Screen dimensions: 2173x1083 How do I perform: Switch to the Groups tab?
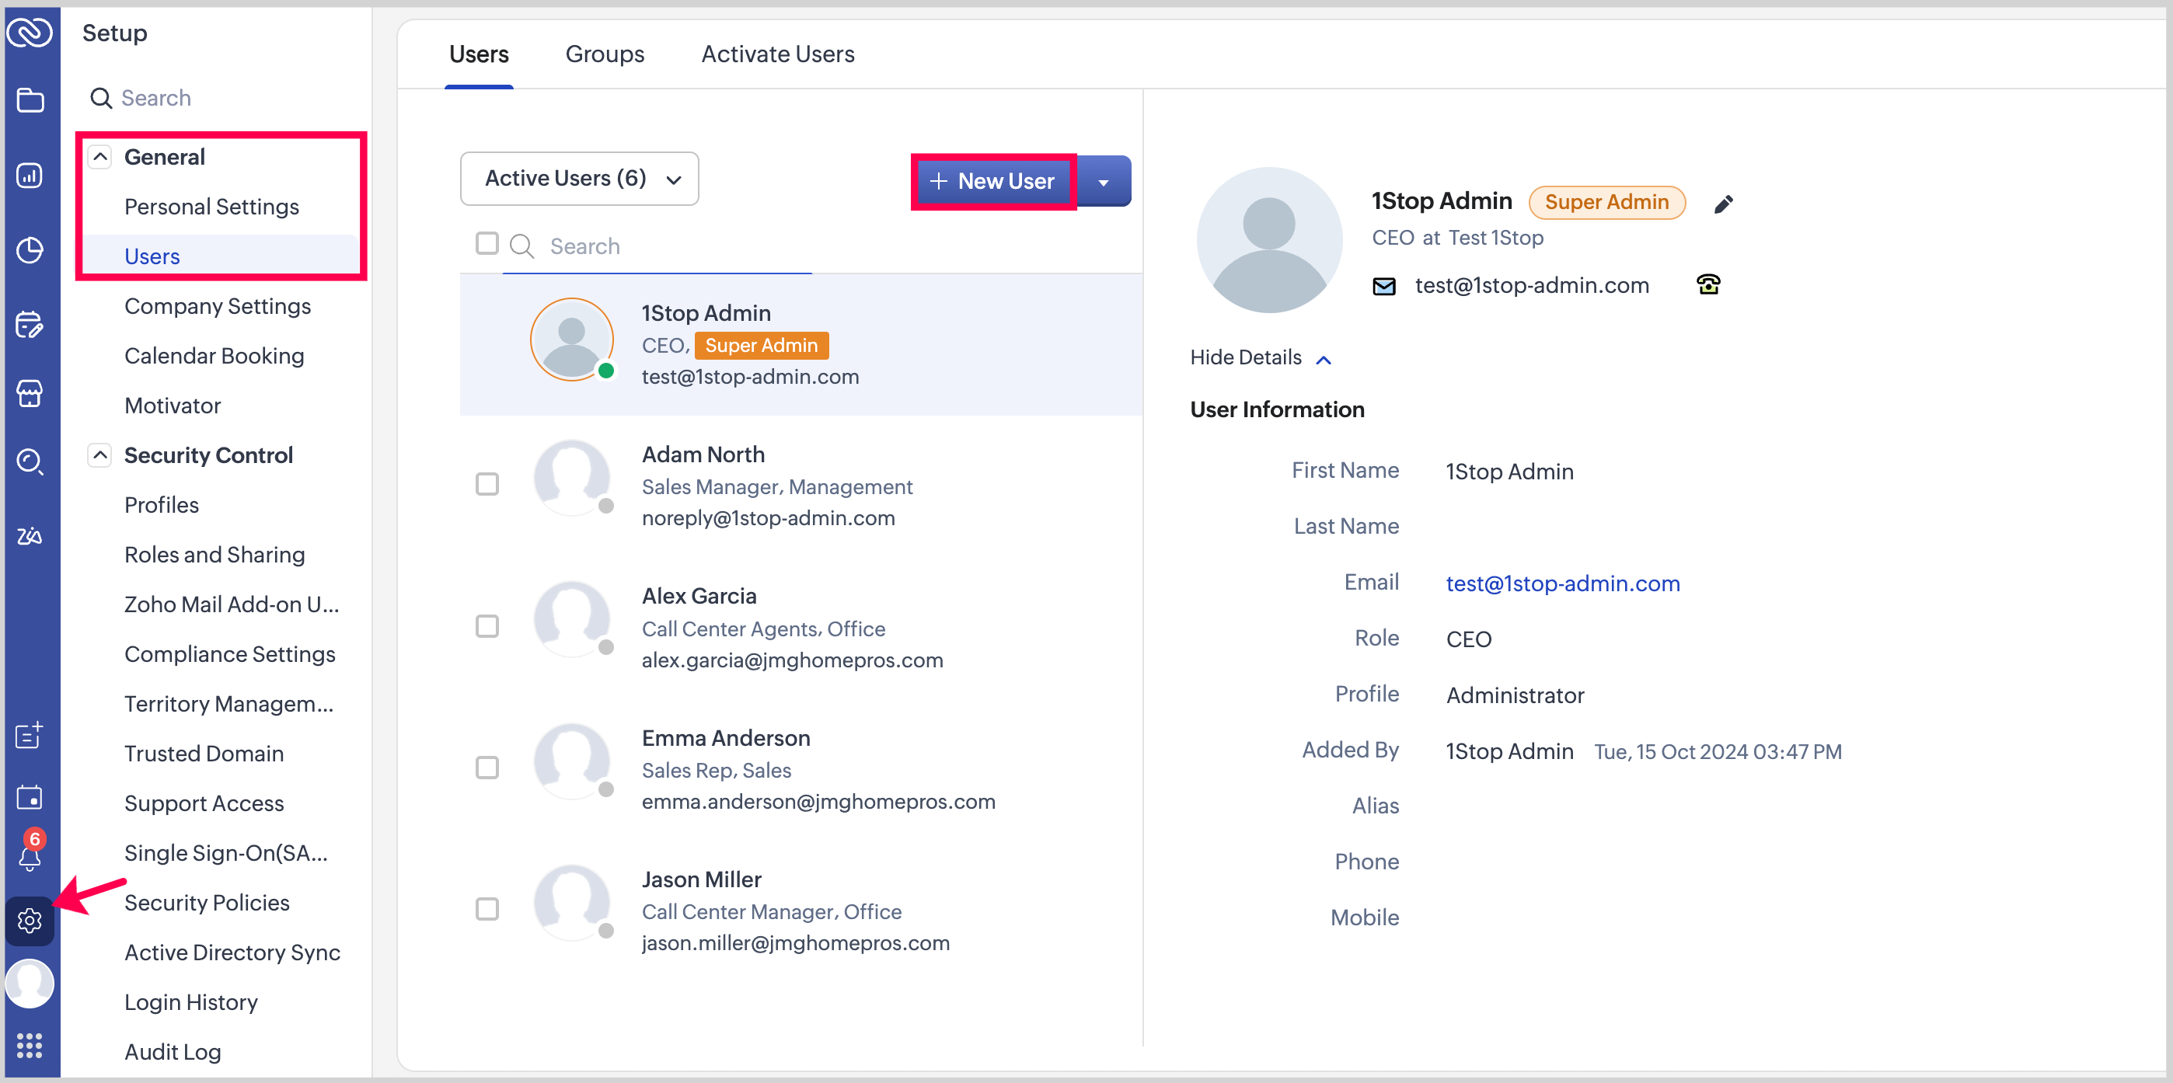pyautogui.click(x=604, y=54)
